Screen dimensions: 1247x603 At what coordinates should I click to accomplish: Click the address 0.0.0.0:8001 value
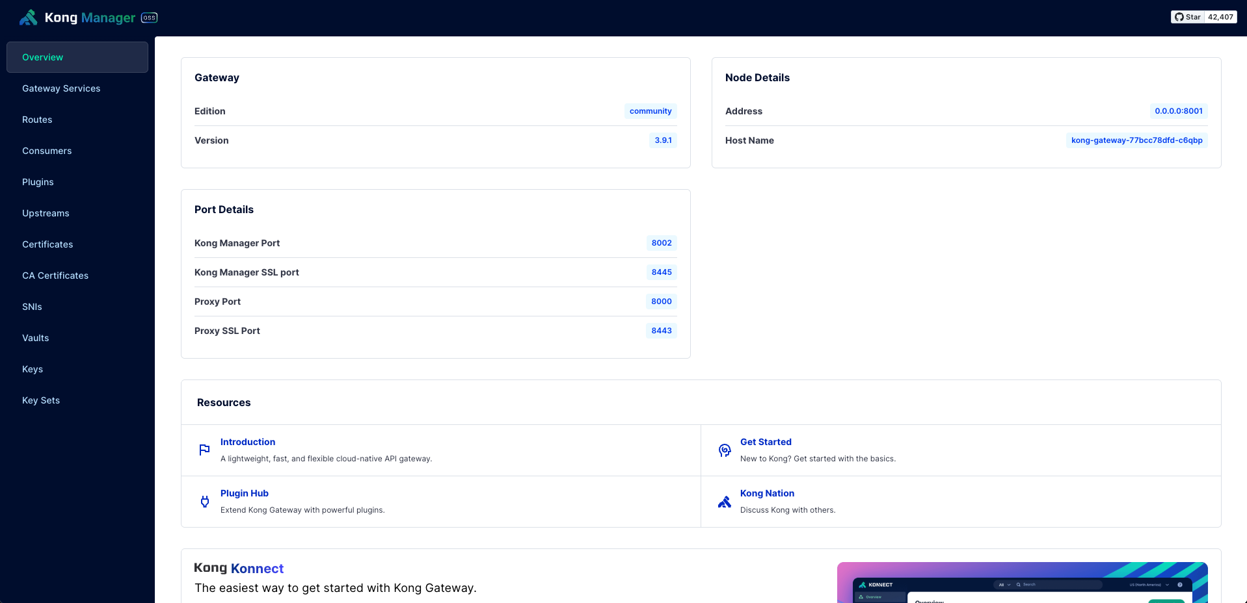1179,111
